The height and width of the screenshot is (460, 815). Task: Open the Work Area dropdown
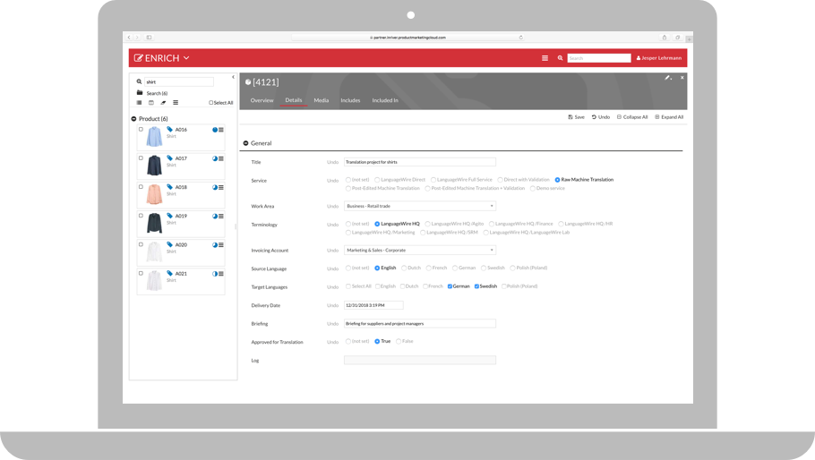[x=420, y=206]
